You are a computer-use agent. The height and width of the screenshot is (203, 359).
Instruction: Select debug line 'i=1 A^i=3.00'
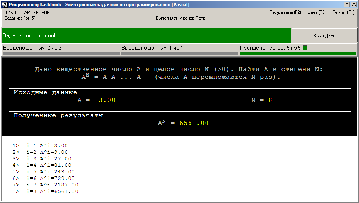point(47,146)
